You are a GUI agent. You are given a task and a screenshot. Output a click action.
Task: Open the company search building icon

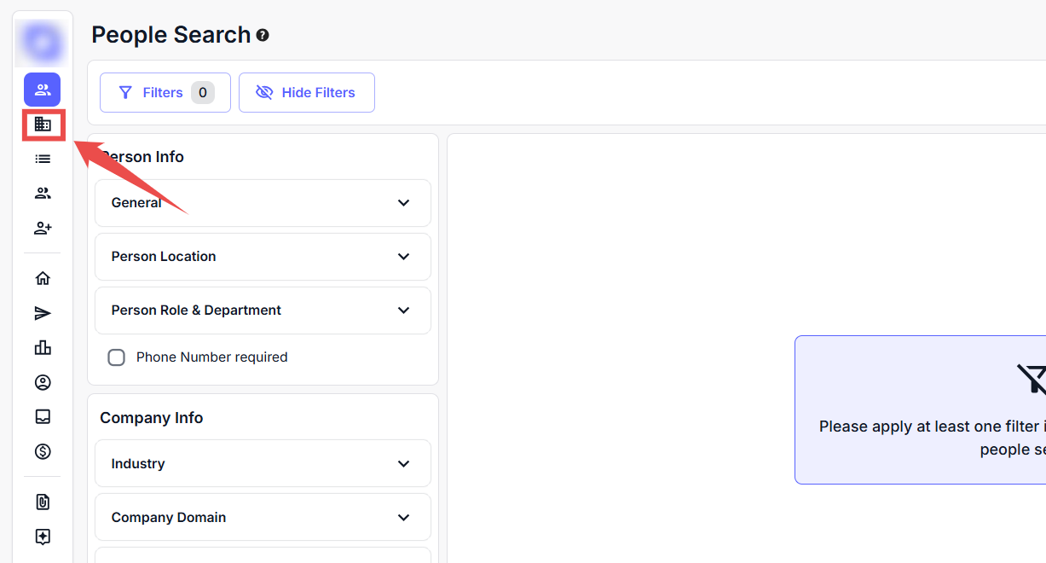pyautogui.click(x=43, y=125)
